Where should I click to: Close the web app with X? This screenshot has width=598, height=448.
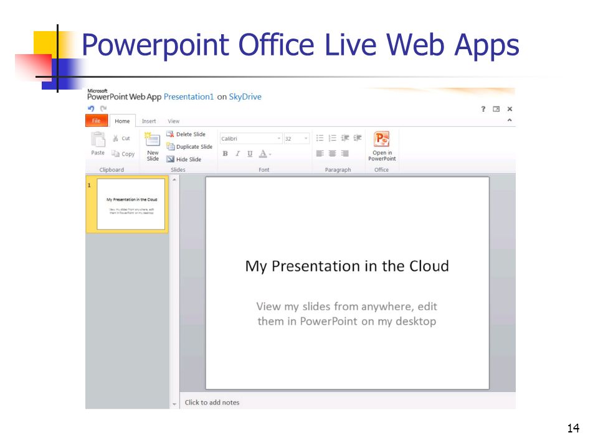[510, 109]
